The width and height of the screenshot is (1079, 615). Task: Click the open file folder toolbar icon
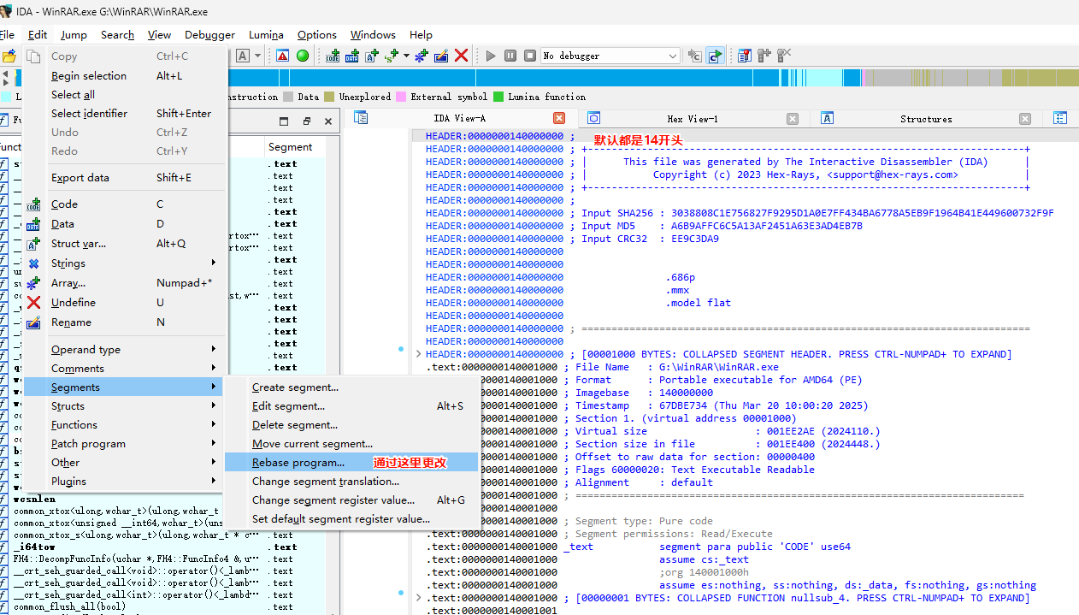pos(9,56)
